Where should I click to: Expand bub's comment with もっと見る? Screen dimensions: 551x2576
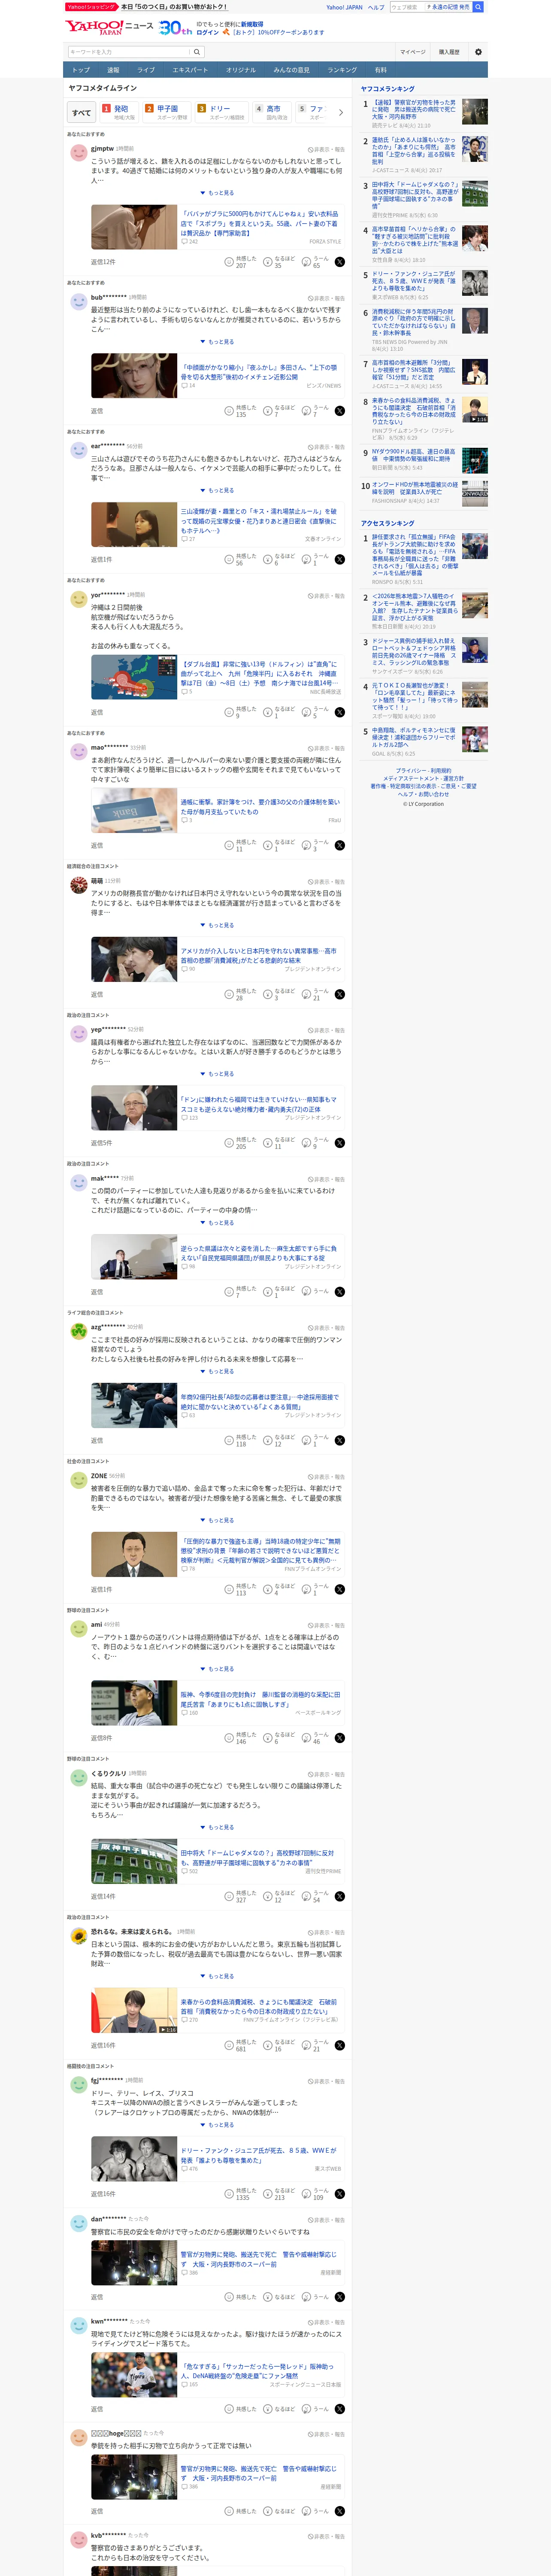(x=218, y=342)
